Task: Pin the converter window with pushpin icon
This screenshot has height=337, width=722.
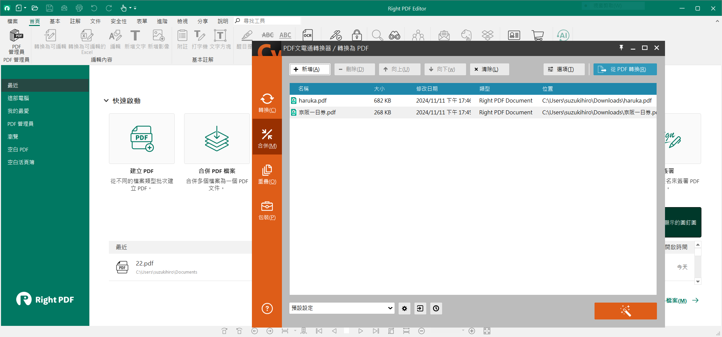Action: (x=621, y=48)
